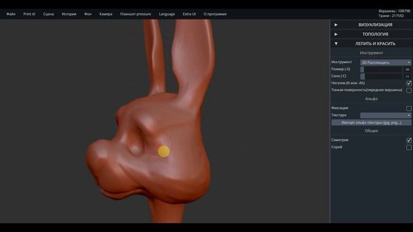
Task: Open the Файл menu
Action: coord(11,14)
